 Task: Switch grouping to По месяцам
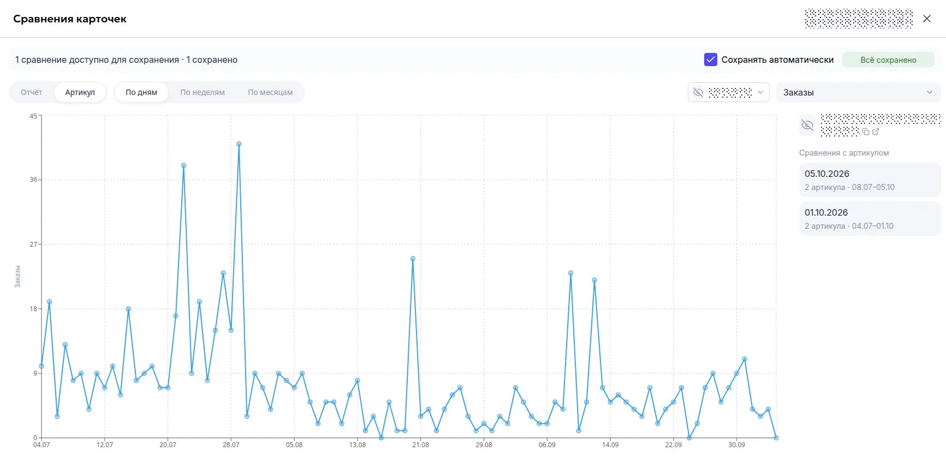coord(270,92)
